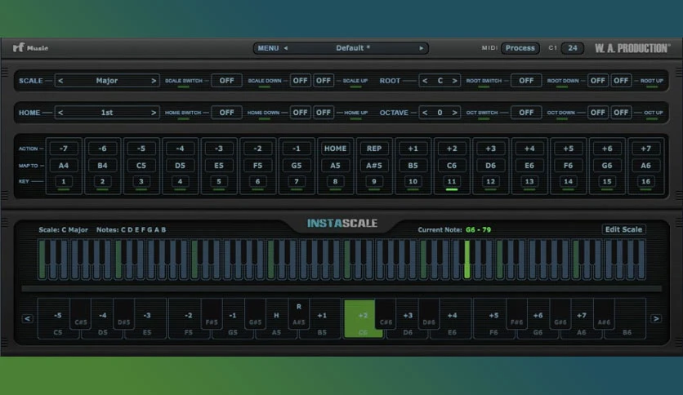The width and height of the screenshot is (683, 395).
Task: Toggle Root Up OFF button
Action: click(621, 81)
